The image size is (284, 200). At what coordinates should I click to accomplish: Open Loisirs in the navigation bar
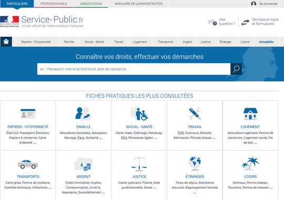(x=245, y=42)
